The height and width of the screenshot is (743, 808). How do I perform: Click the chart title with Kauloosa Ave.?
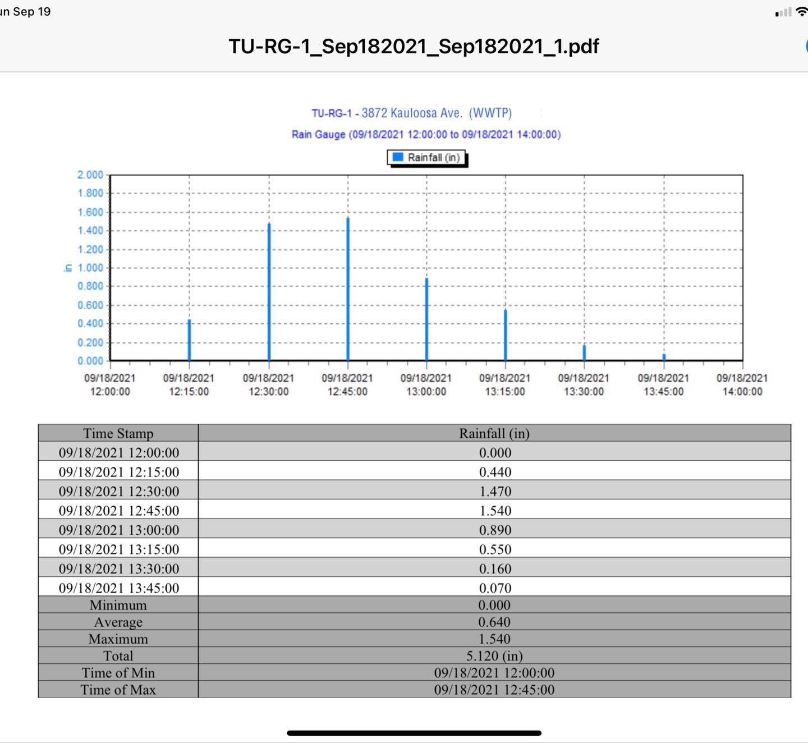point(412,113)
